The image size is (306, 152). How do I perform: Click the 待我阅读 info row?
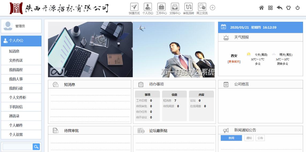[171, 106]
